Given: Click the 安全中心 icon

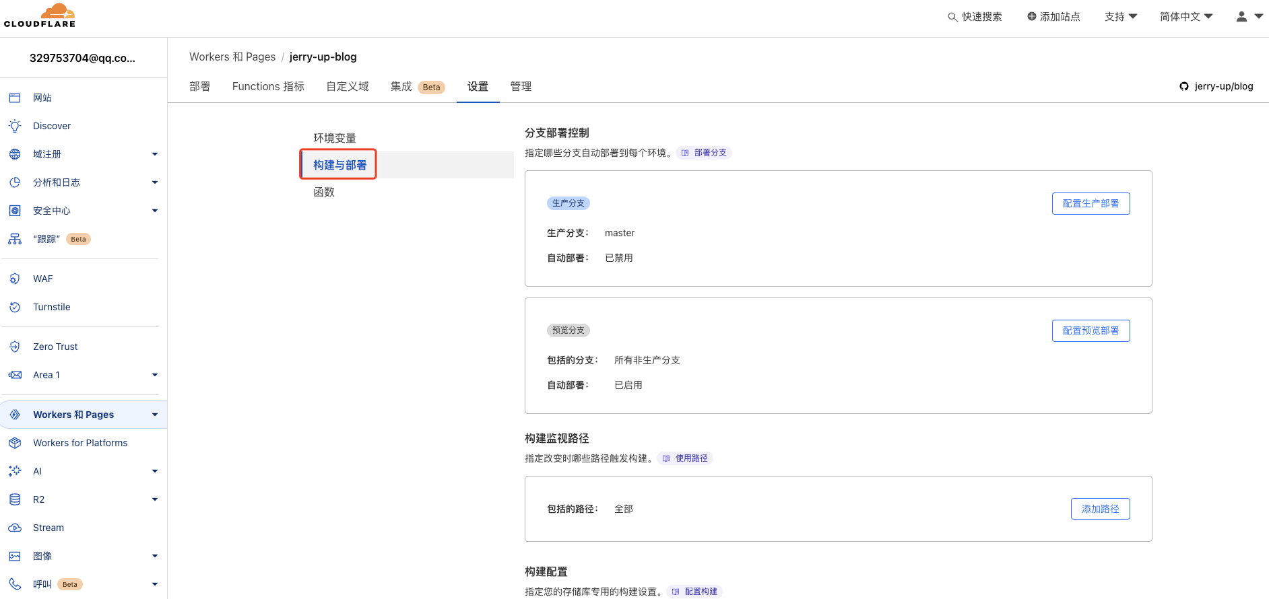Looking at the screenshot, I should pos(15,211).
